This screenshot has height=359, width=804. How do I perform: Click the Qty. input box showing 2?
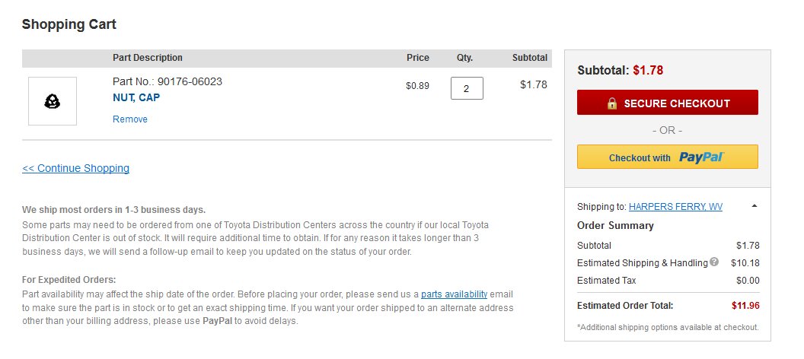[467, 88]
